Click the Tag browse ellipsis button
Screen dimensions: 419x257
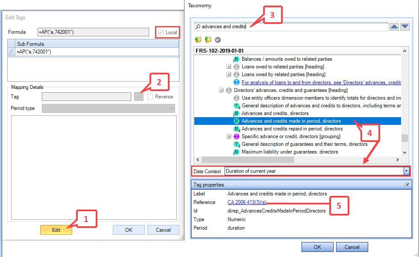point(139,97)
